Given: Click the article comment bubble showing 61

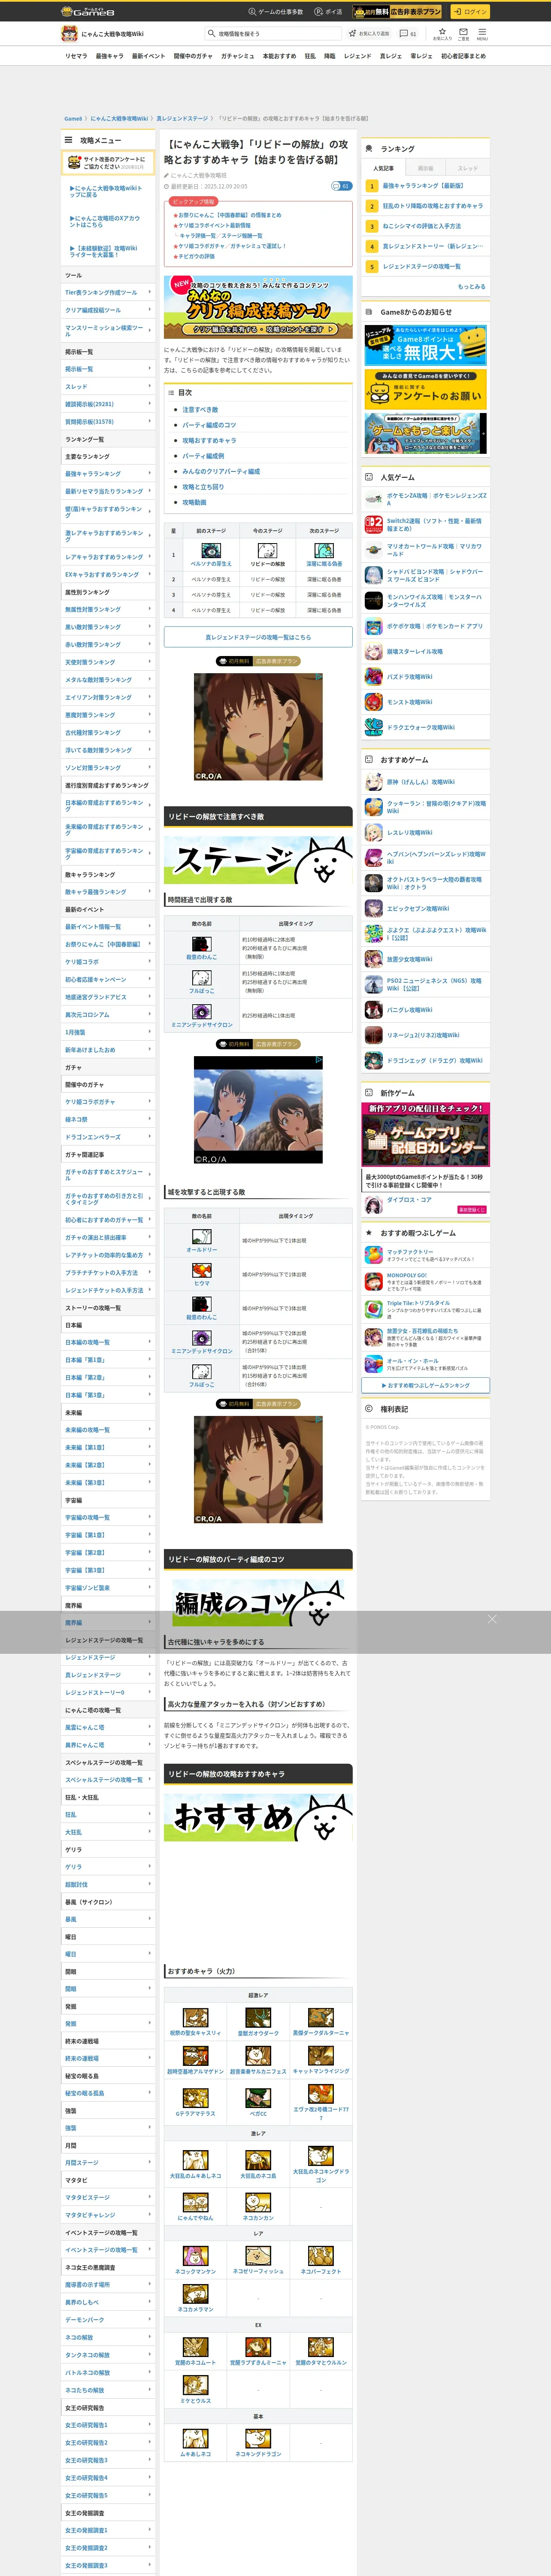Looking at the screenshot, I should click(x=341, y=186).
